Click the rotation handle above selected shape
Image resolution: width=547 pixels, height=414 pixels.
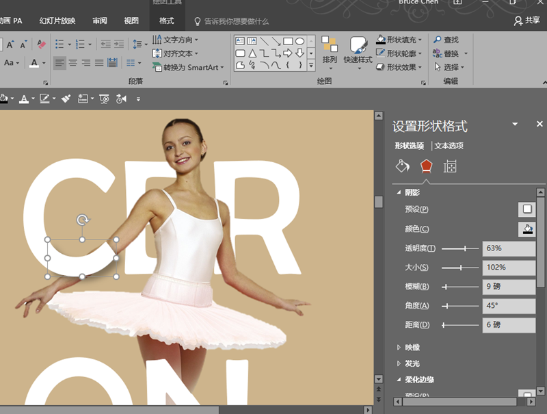coord(82,220)
